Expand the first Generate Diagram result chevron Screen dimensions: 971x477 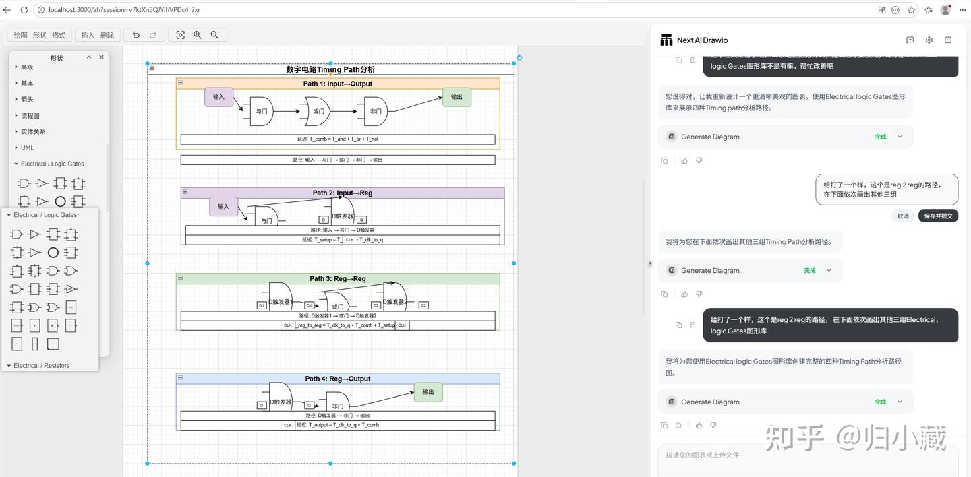pos(900,137)
